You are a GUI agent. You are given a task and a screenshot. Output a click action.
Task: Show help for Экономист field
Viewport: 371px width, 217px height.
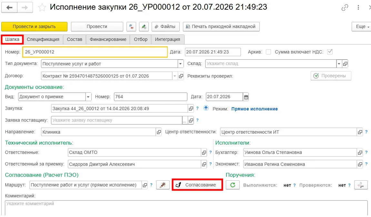click(366, 164)
